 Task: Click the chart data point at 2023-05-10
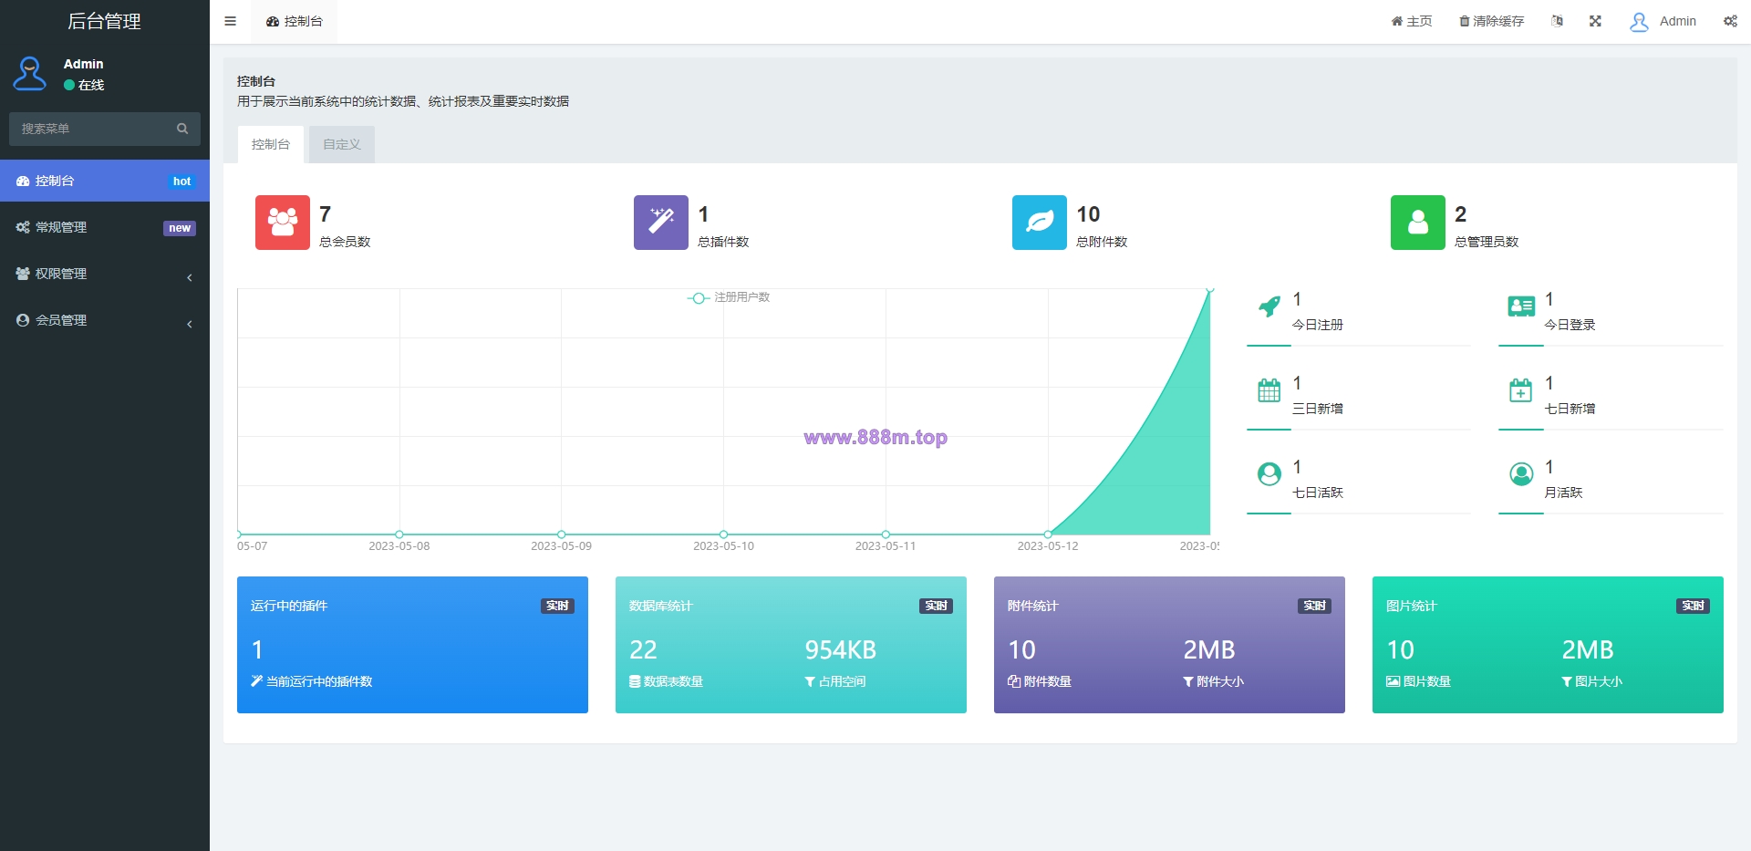(723, 534)
